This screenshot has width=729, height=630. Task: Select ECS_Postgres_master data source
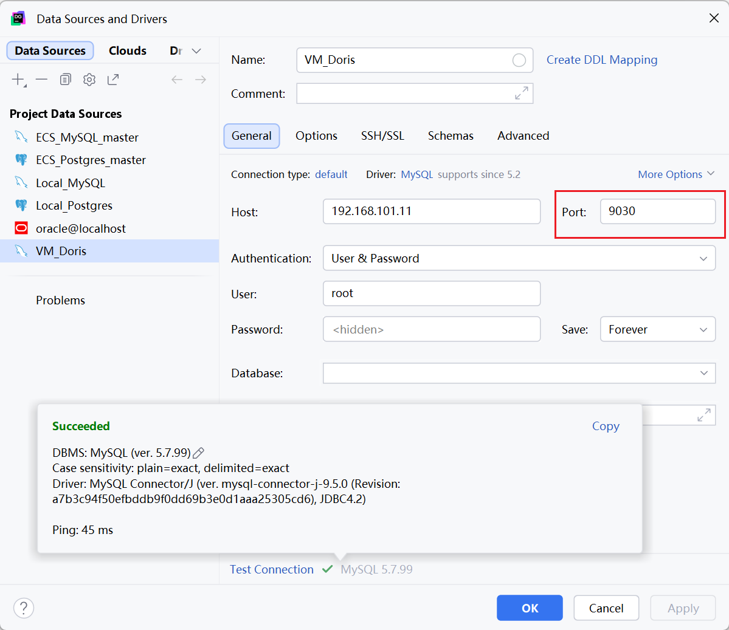point(109,160)
